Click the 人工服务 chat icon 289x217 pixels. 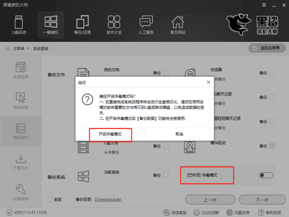click(x=146, y=24)
